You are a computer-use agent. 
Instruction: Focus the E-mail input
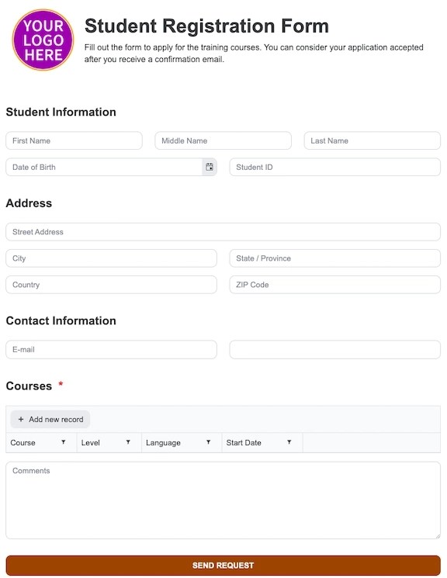pos(112,349)
